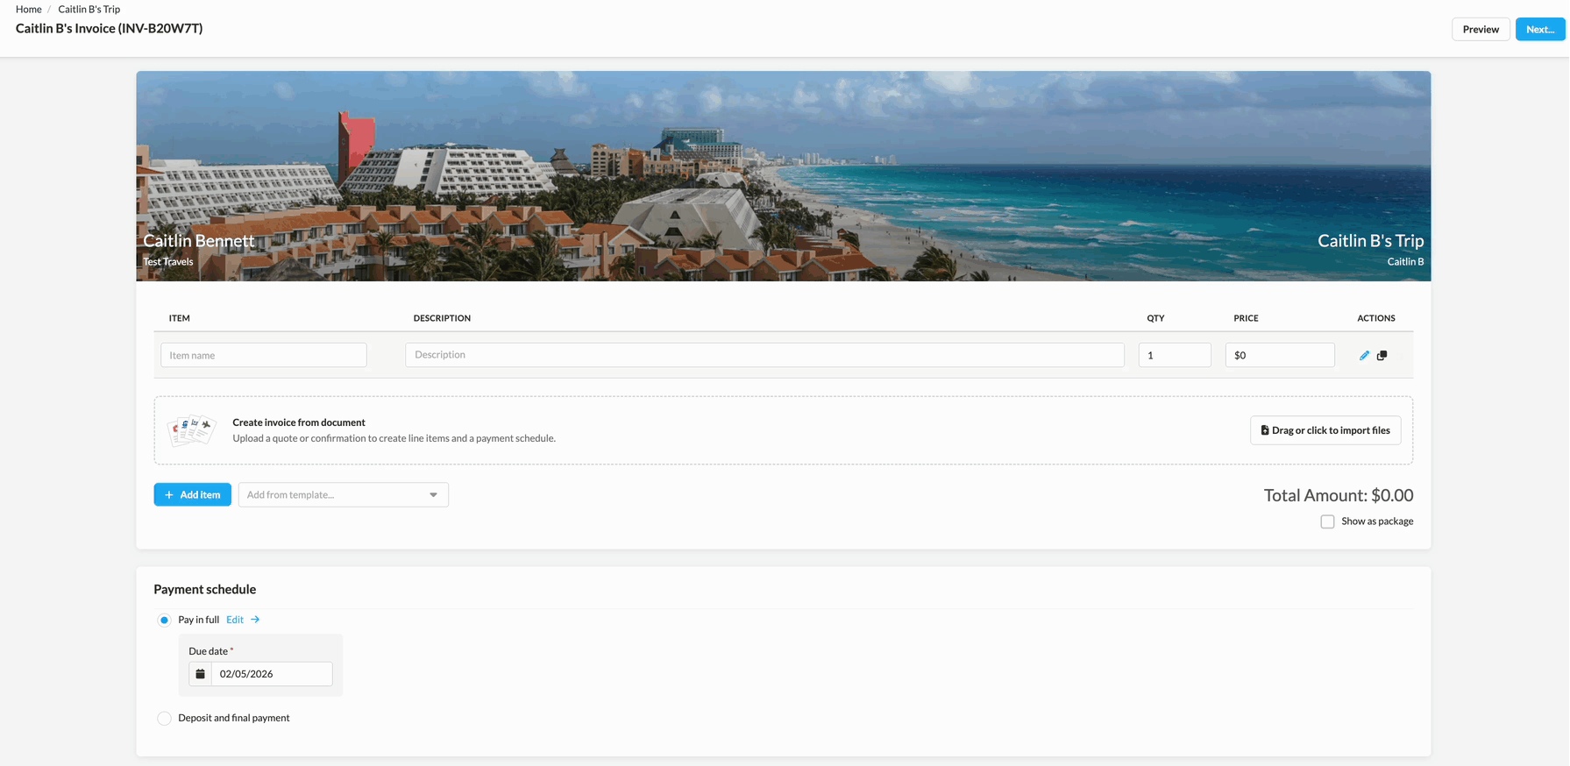Click the Edit payment schedule link

pyautogui.click(x=234, y=620)
